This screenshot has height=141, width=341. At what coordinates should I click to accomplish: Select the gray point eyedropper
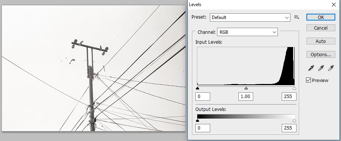point(321,68)
